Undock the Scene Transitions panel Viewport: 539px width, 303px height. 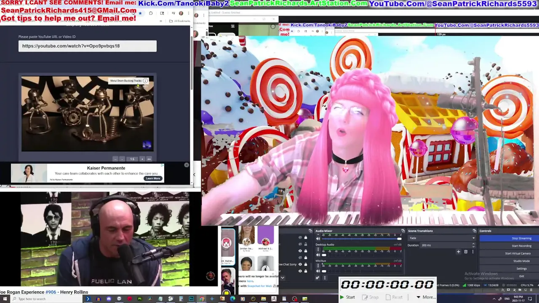point(474,231)
